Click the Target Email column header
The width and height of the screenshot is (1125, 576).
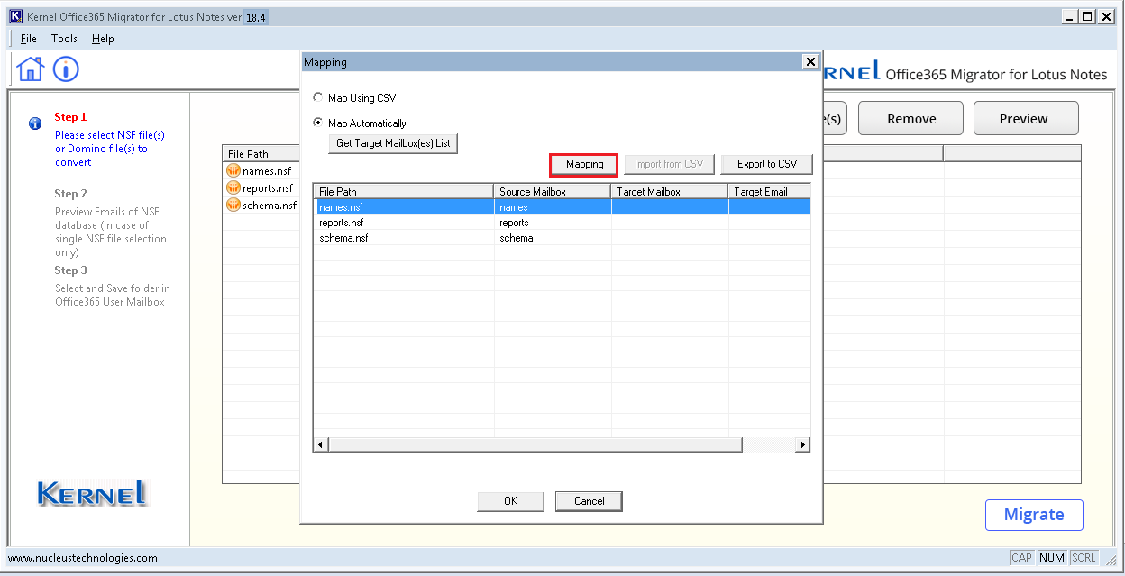pyautogui.click(x=770, y=191)
